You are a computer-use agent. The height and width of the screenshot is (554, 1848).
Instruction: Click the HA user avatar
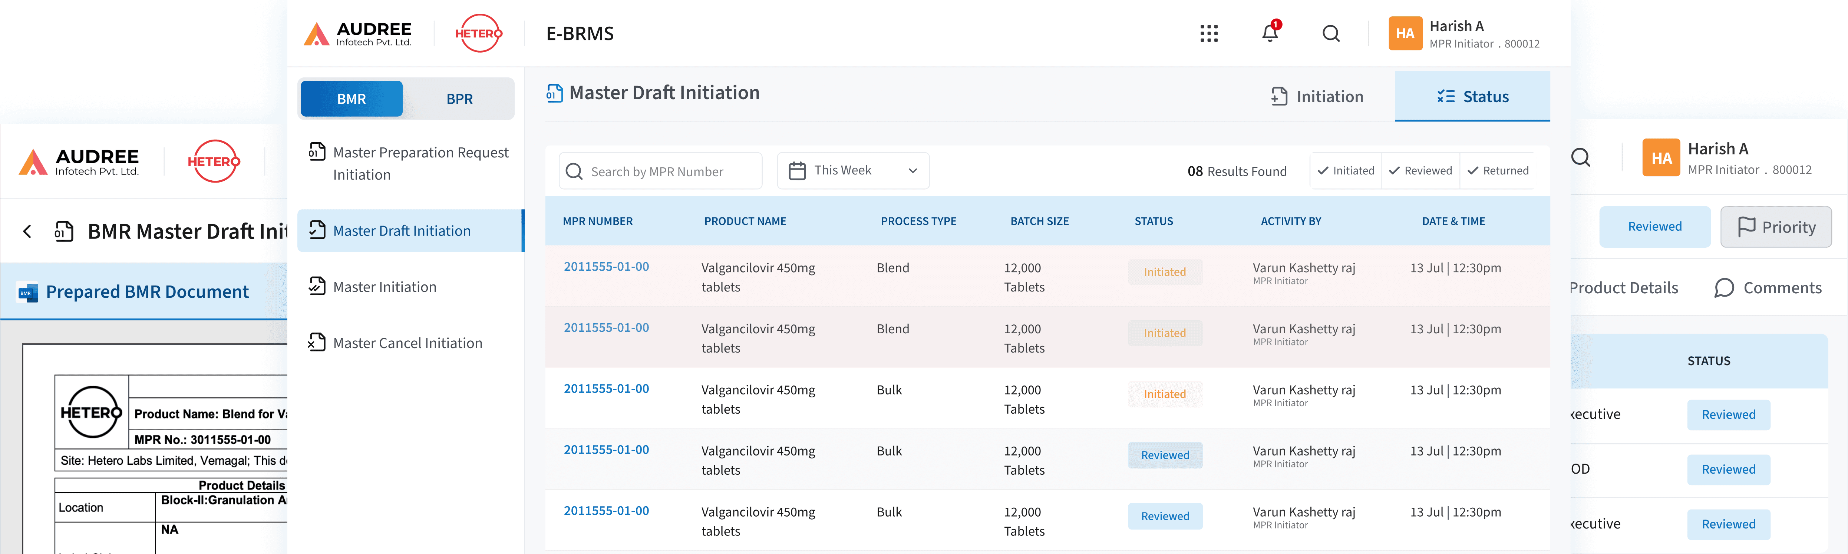click(x=1405, y=34)
